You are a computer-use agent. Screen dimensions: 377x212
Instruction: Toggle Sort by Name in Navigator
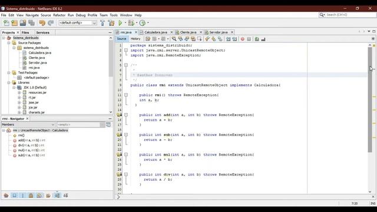tap(57, 196)
